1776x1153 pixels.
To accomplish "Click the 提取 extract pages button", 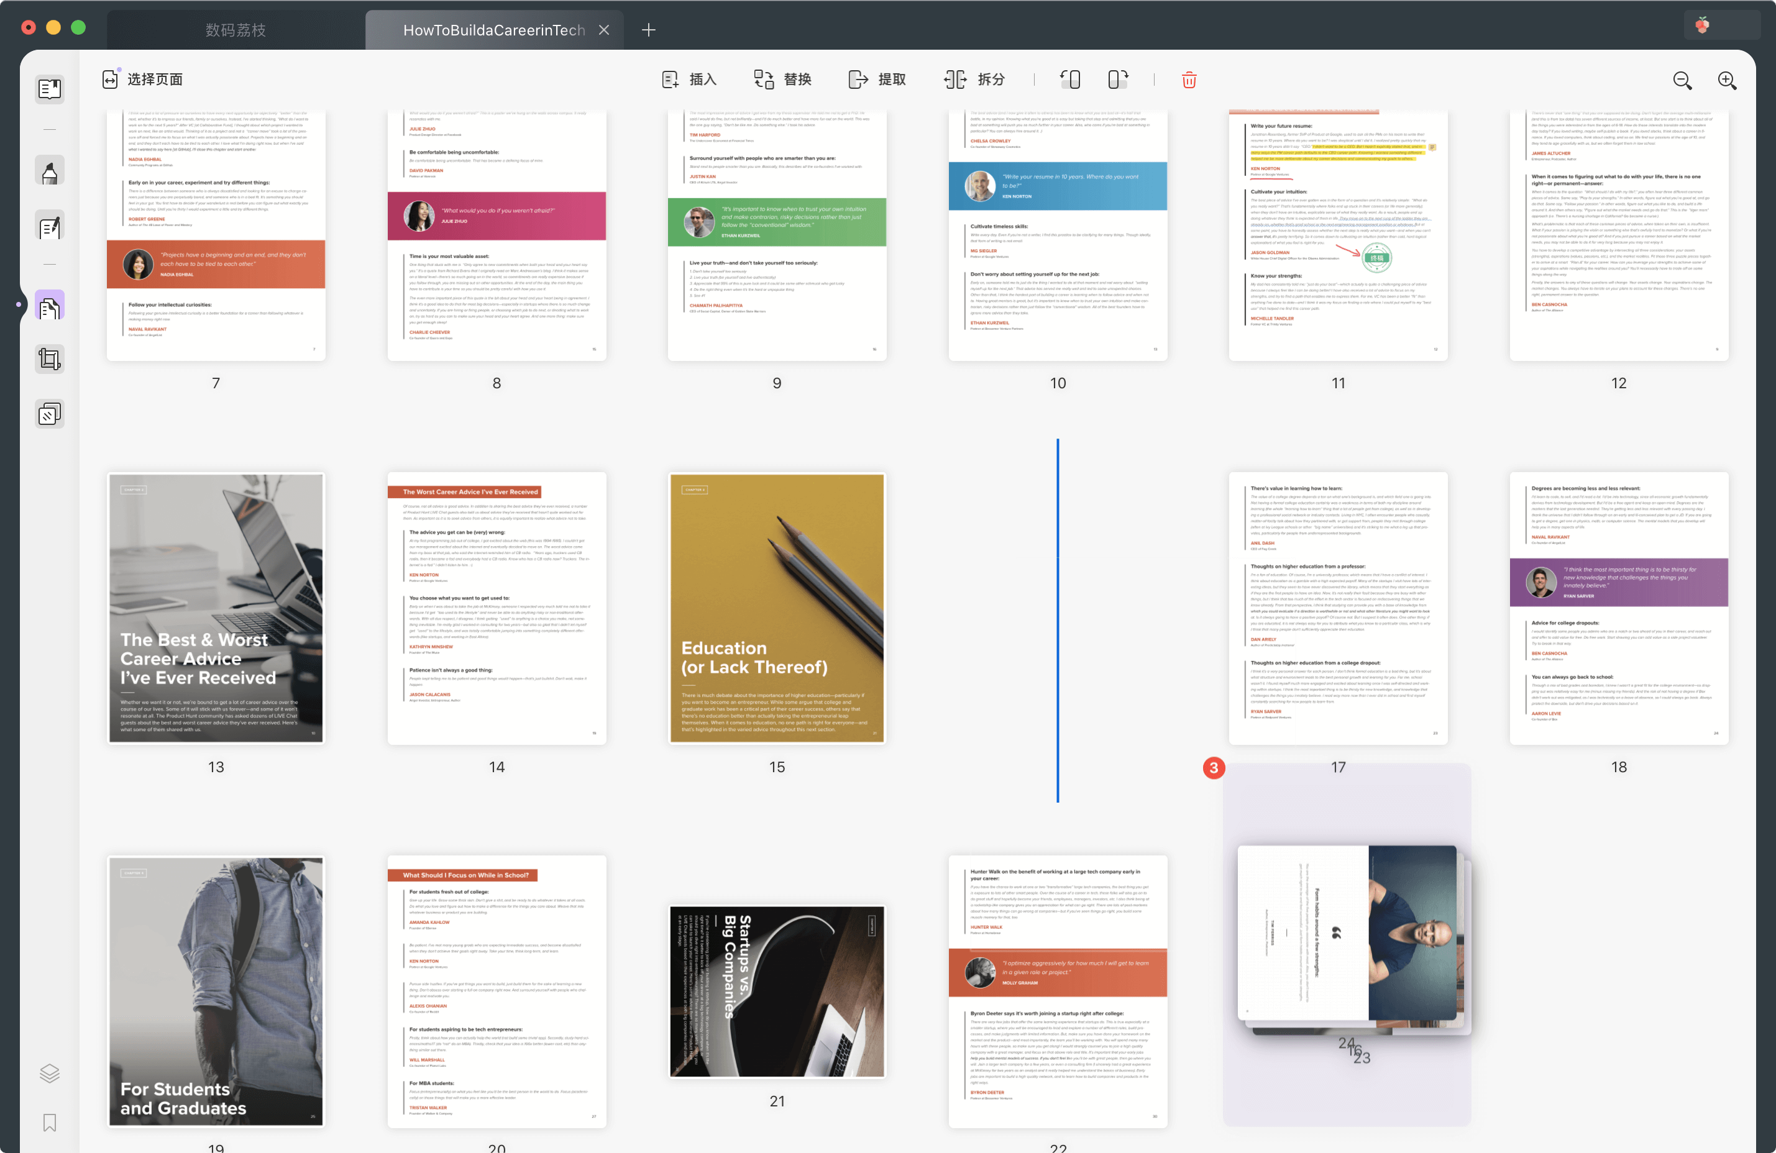I will tap(877, 80).
